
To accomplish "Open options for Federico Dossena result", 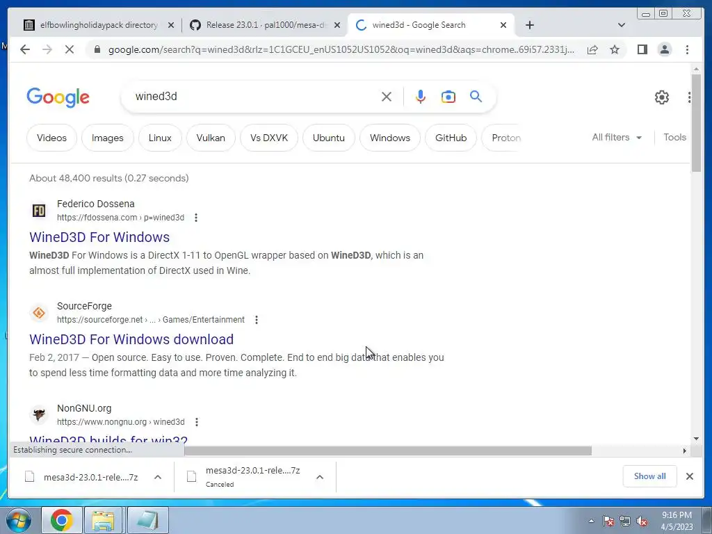I will [x=196, y=218].
